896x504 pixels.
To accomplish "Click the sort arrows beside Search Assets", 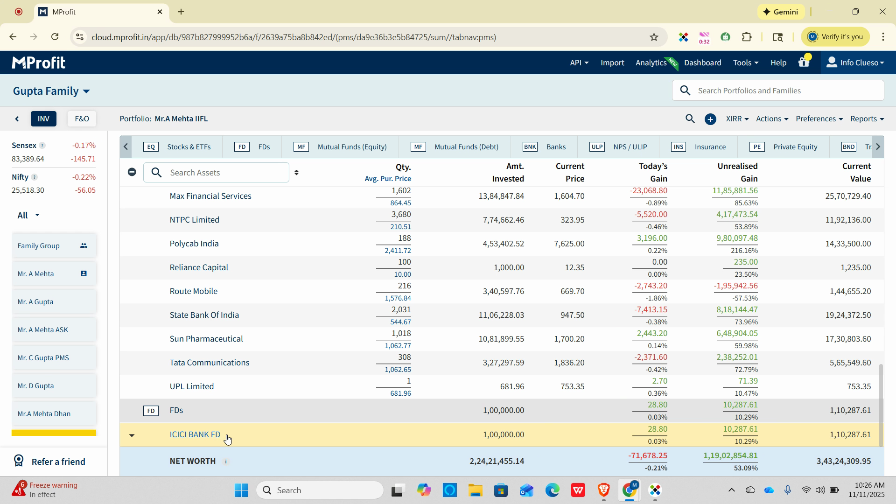I will point(296,173).
